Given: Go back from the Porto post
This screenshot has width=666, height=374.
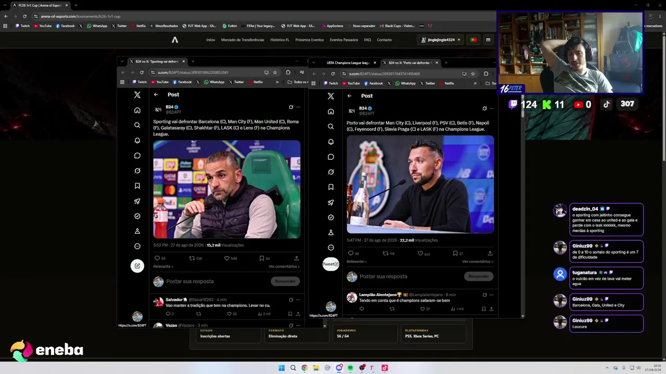Looking at the screenshot, I should (x=349, y=96).
